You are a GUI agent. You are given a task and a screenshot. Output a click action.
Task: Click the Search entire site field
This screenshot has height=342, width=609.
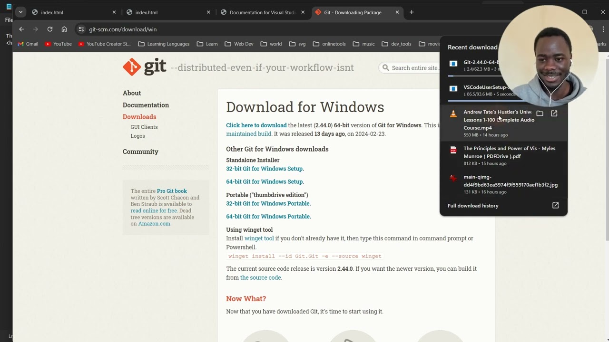click(x=415, y=68)
